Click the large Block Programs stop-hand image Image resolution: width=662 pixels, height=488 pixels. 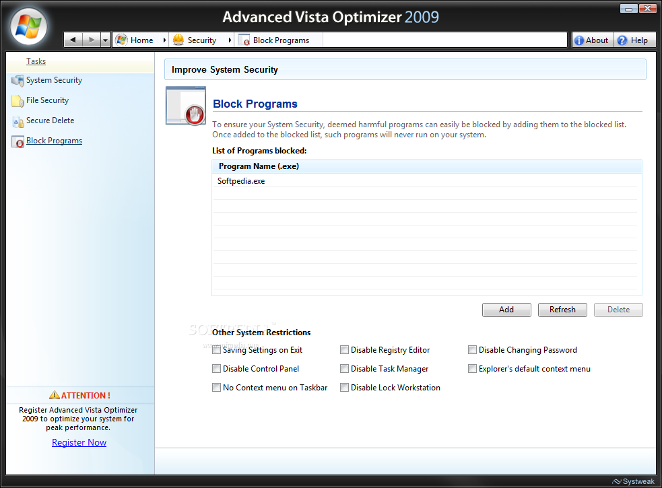click(x=186, y=106)
